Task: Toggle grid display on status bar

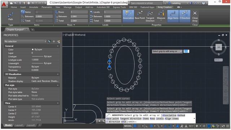Action: click(x=135, y=126)
